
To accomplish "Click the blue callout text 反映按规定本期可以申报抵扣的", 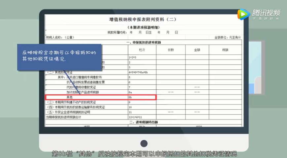I will 59,53.
